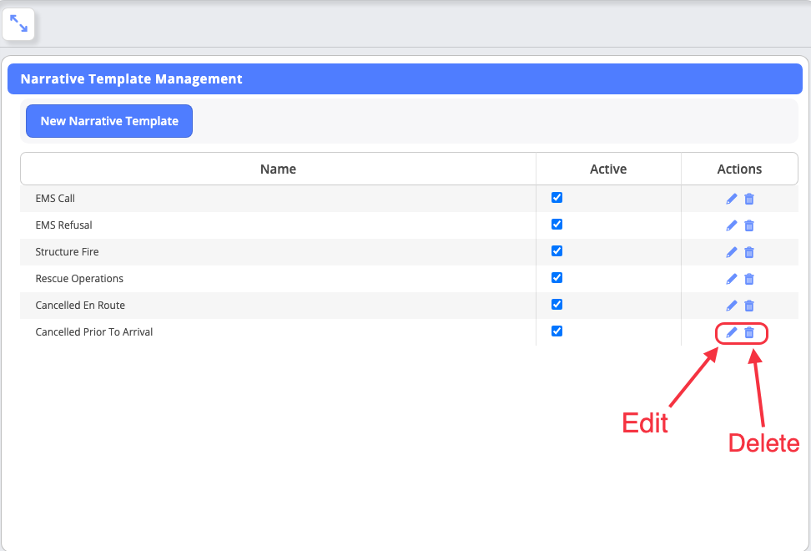Delete the Rescue Operations template
This screenshot has height=551, width=811.
pos(749,279)
